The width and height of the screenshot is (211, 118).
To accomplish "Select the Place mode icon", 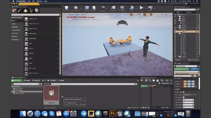I will [x=14, y=10].
